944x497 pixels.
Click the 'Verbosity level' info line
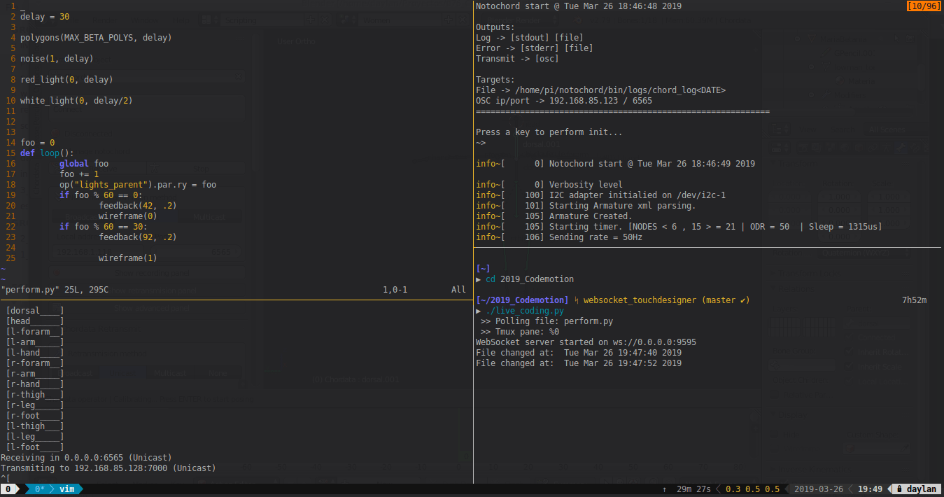(x=549, y=184)
